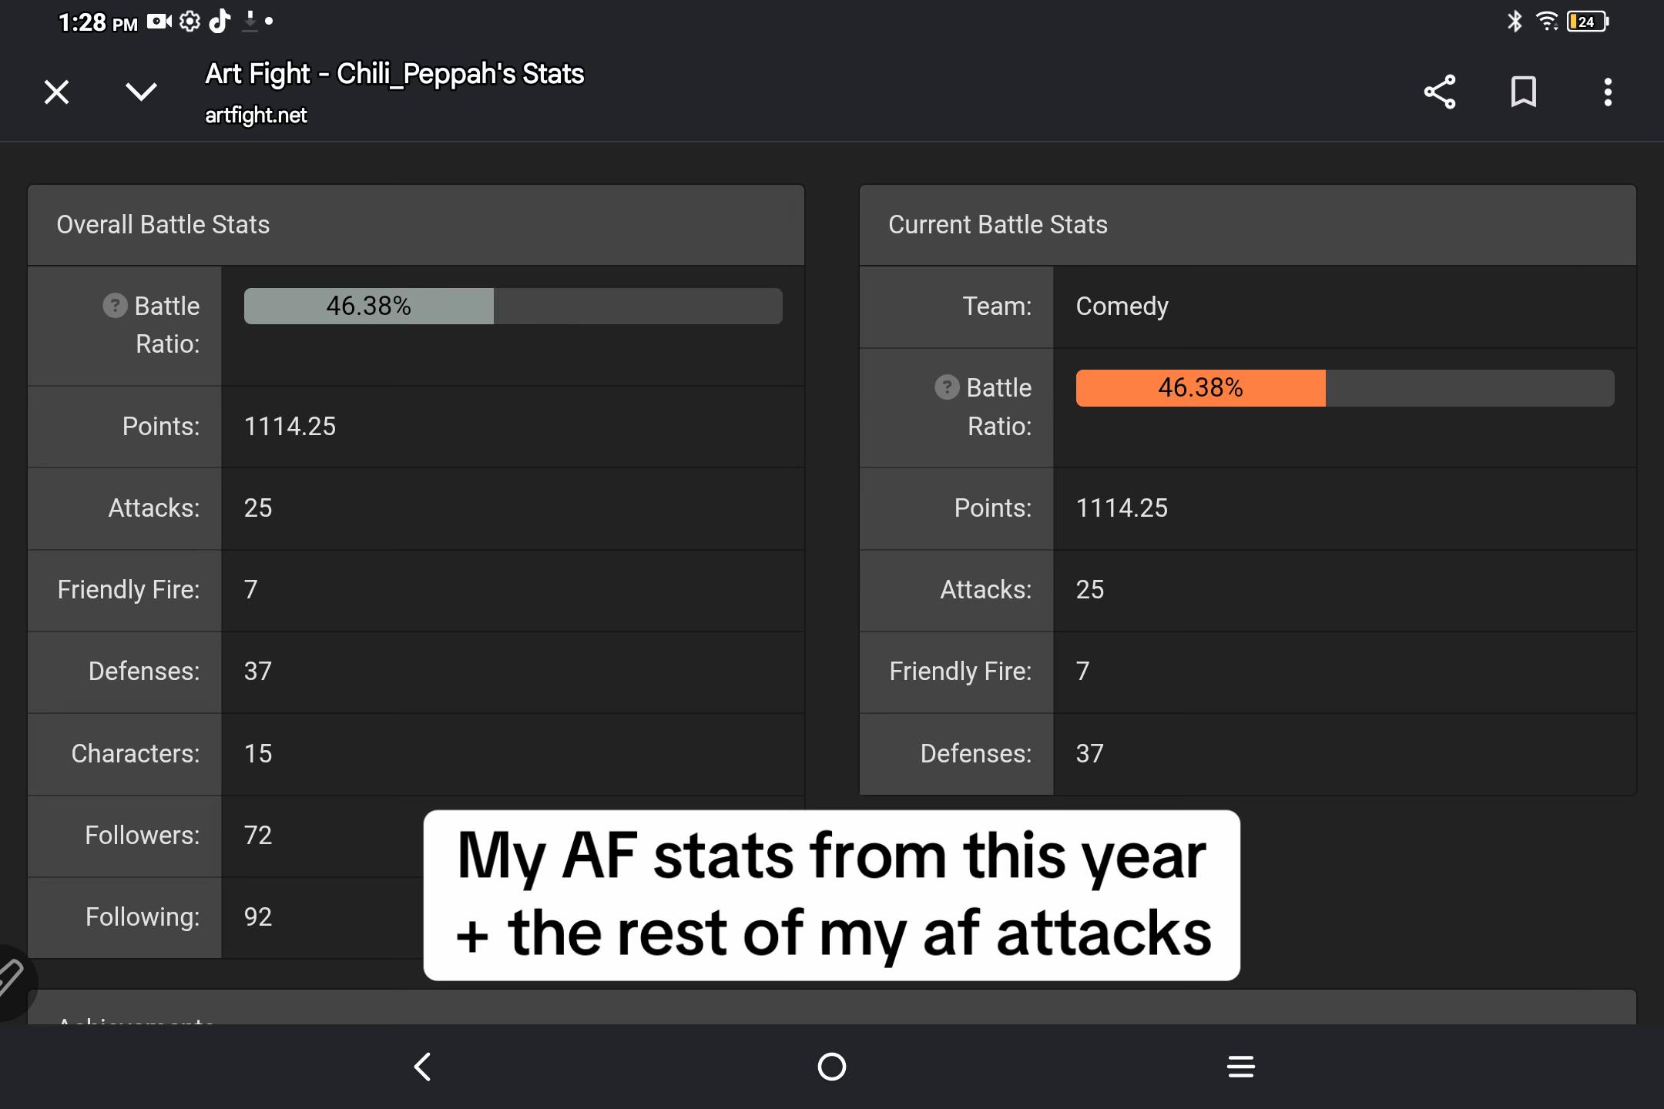Open the Android recent apps button
Screen dimensions: 1664x1109
pyautogui.click(x=1241, y=1067)
